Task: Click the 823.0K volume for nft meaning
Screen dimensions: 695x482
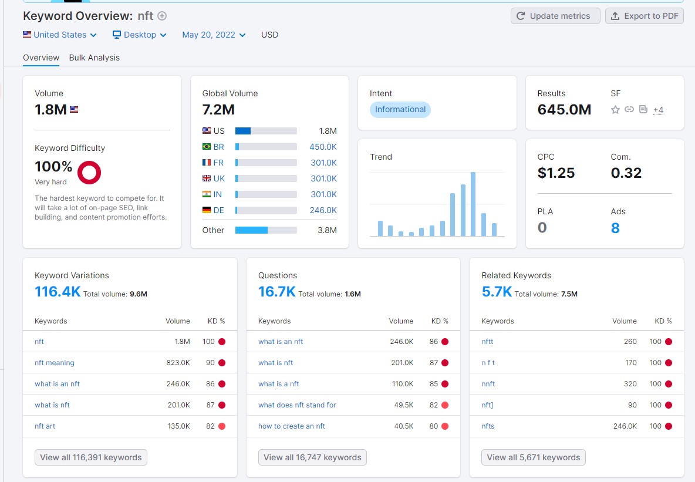Action: (x=178, y=363)
